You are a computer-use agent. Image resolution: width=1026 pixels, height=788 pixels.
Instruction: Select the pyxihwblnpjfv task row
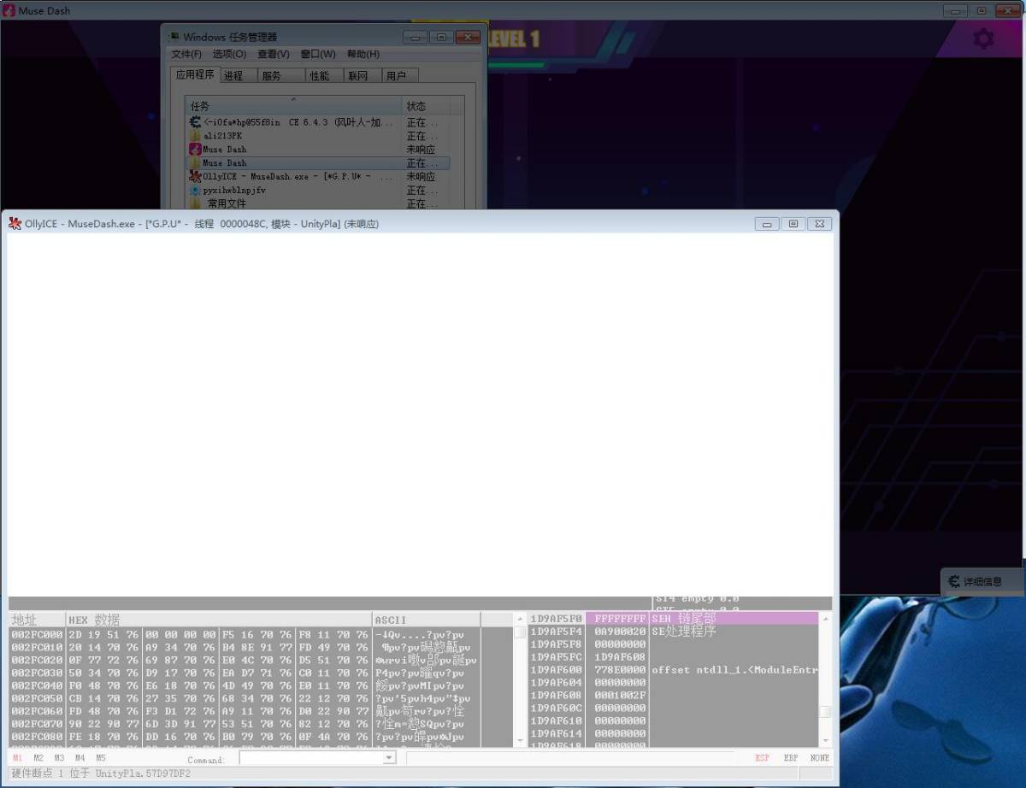coord(318,191)
